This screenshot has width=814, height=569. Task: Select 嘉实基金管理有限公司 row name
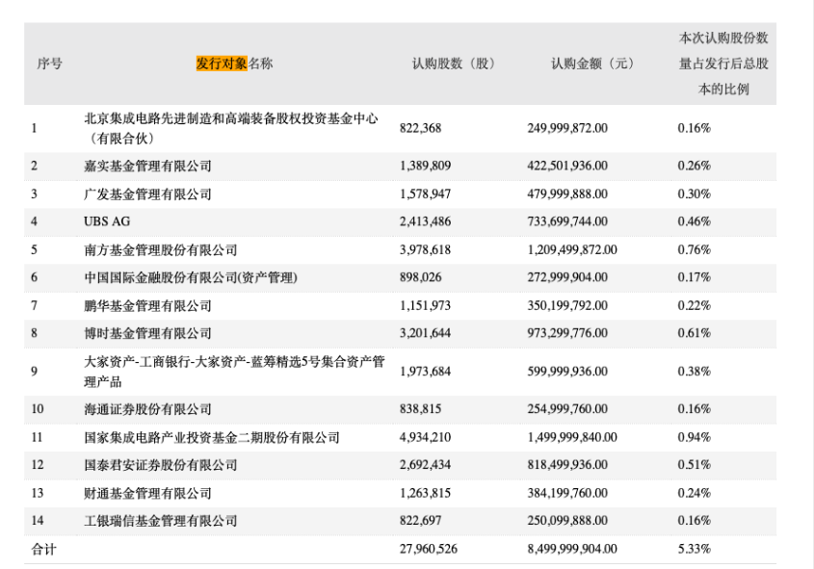pyautogui.click(x=148, y=166)
